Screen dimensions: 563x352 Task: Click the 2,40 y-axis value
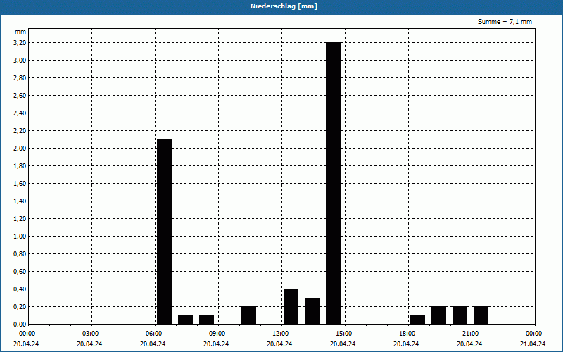coord(20,113)
